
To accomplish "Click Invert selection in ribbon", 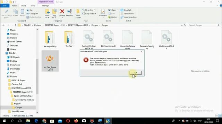I will tap(129, 17).
